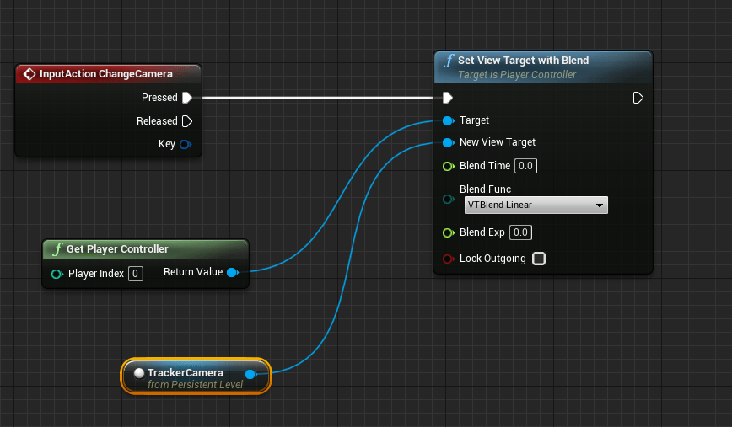Viewport: 732px width, 427px height.
Task: Click the New View Target input pin
Action: pos(448,142)
